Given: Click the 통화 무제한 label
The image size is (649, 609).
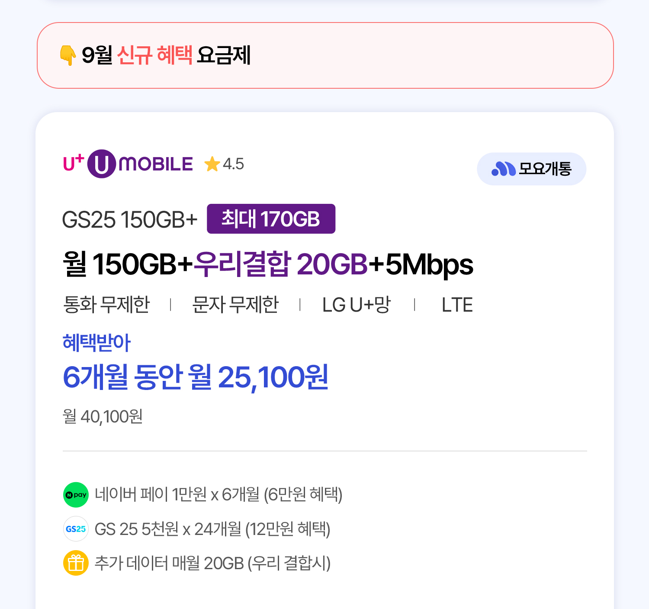Looking at the screenshot, I should (x=106, y=305).
